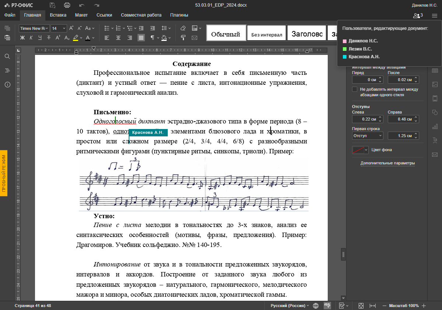Click the print icon in title bar

pyautogui.click(x=67, y=5)
